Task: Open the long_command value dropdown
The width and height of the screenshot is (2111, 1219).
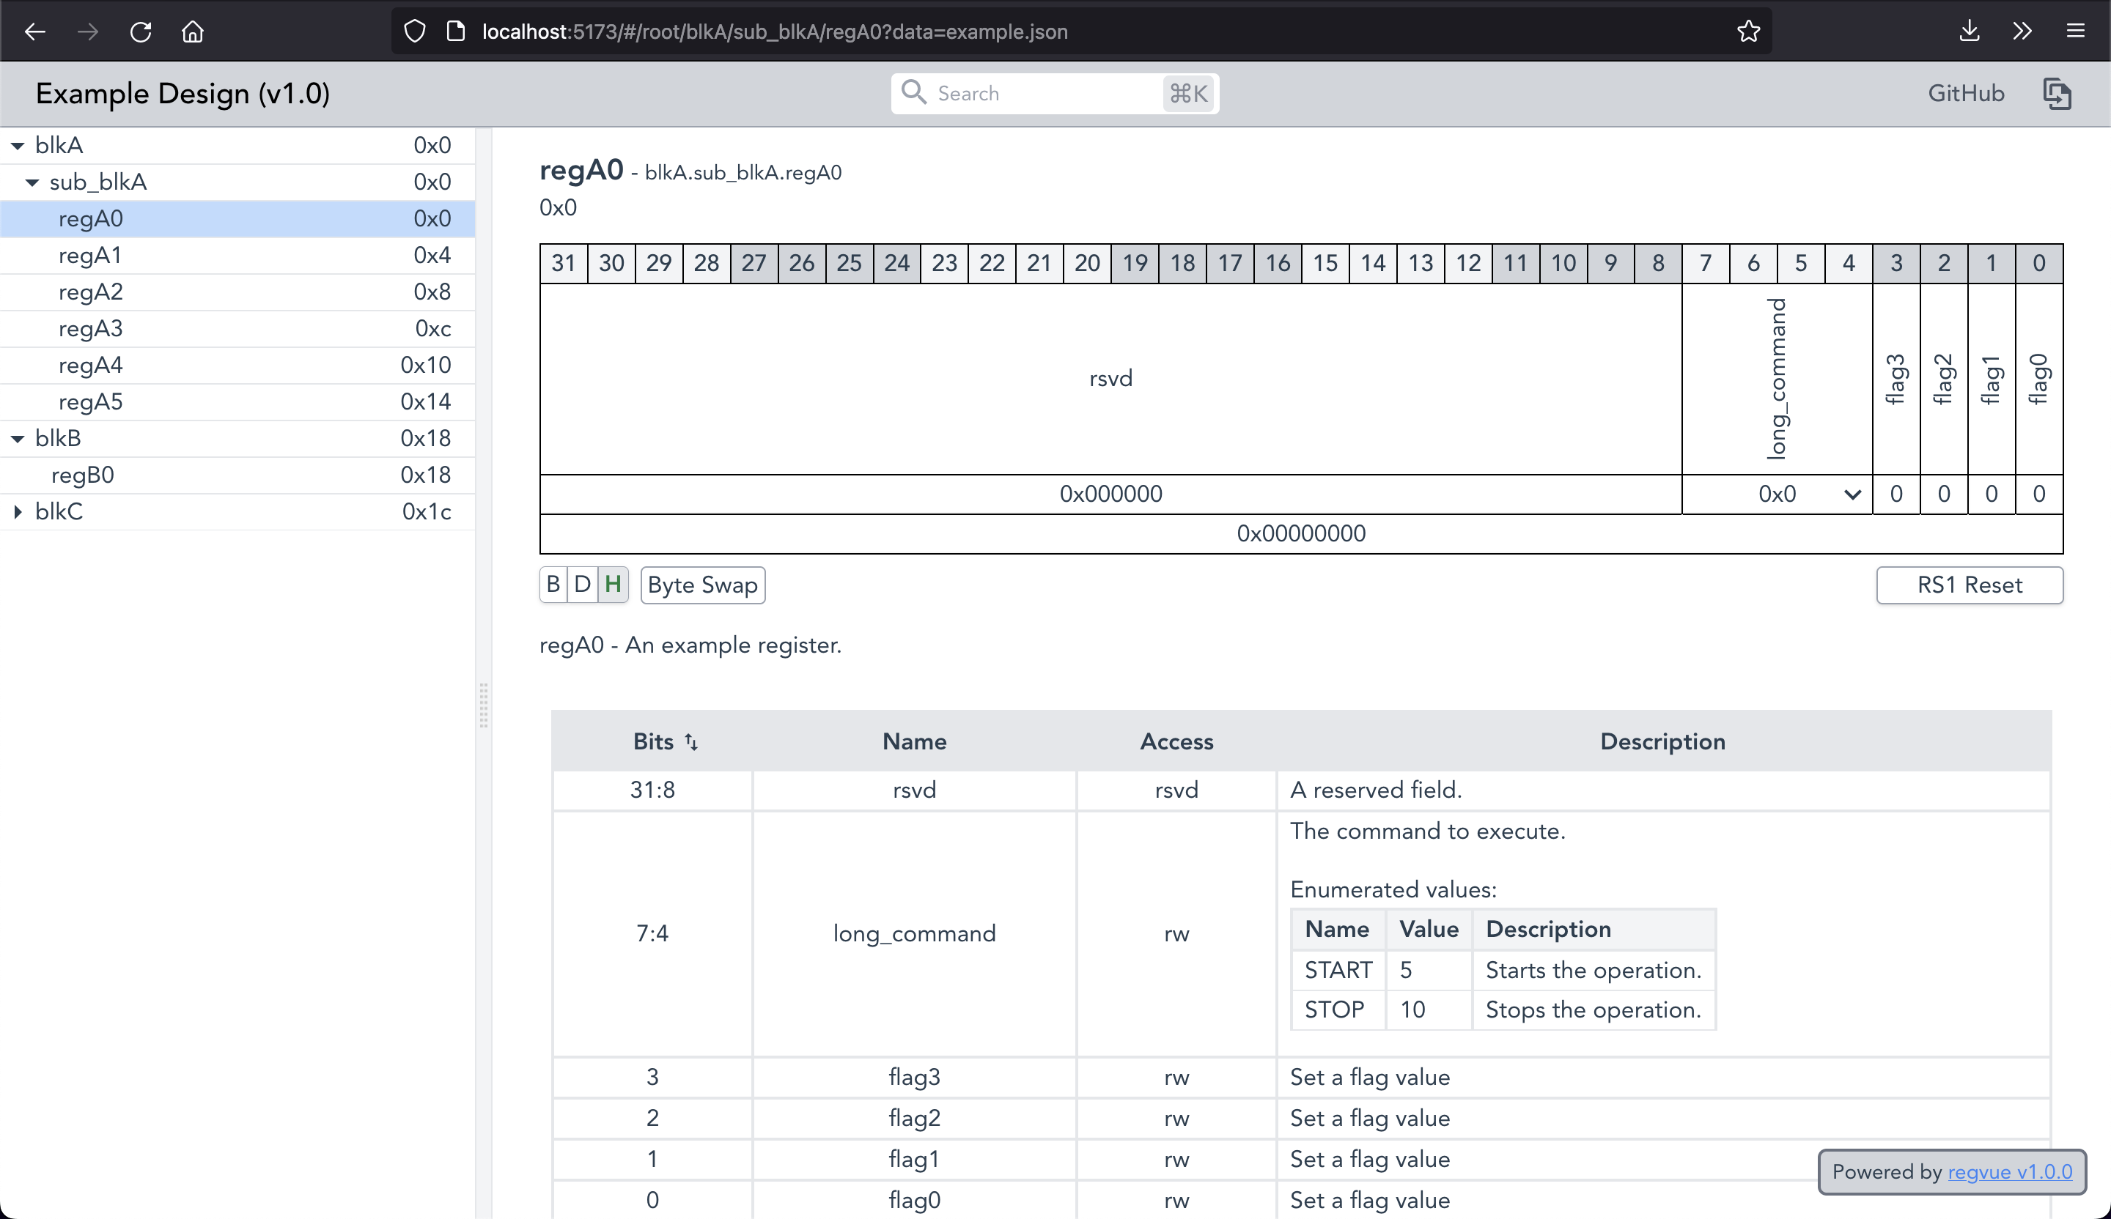Action: click(x=1852, y=494)
